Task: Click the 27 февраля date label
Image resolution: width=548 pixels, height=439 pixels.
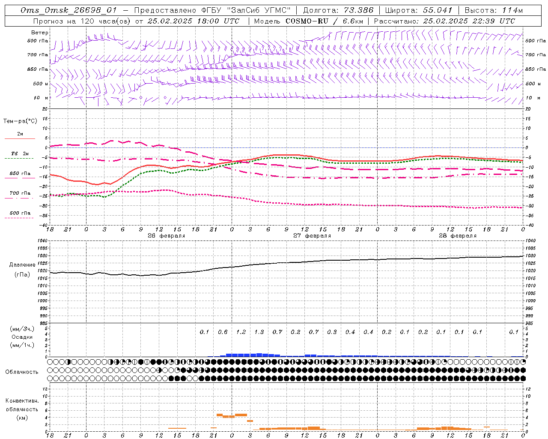Action: pyautogui.click(x=312, y=236)
